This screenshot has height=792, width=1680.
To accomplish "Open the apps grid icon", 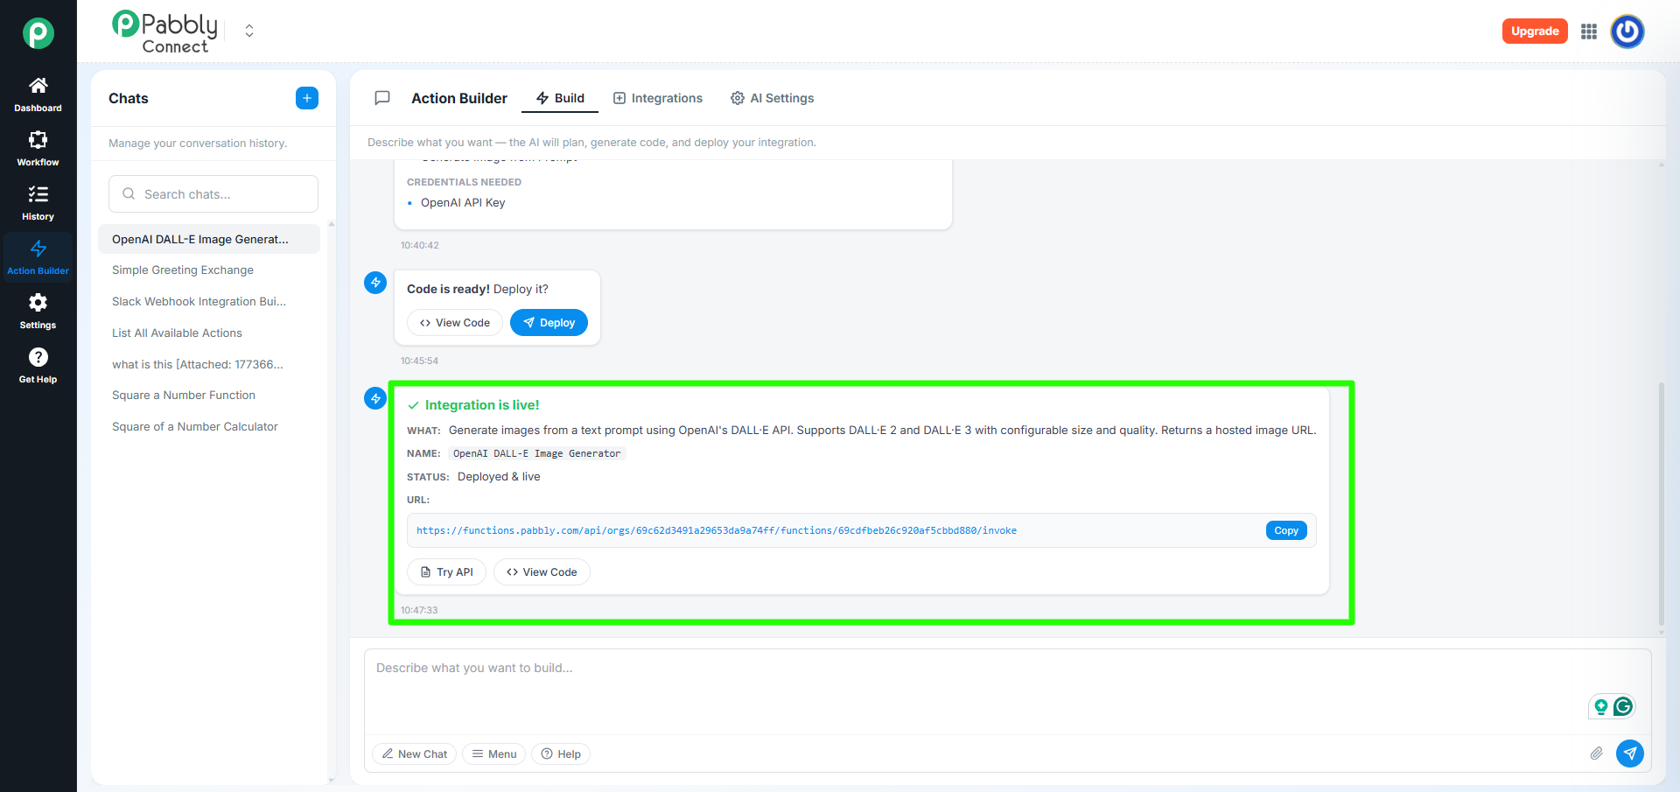I will pyautogui.click(x=1589, y=32).
